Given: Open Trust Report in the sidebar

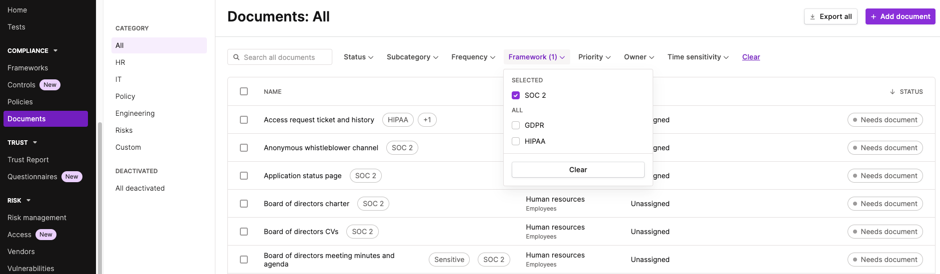Looking at the screenshot, I should 28,160.
